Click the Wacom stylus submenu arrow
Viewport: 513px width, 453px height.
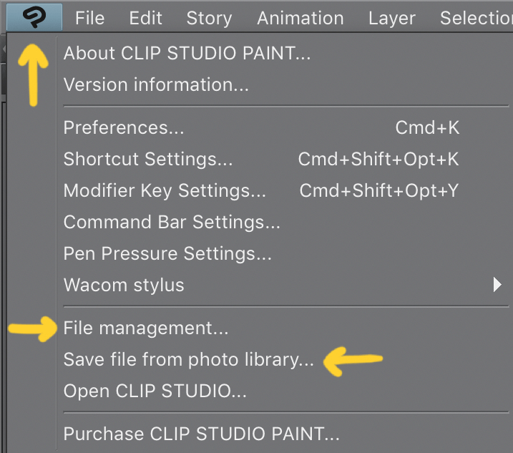point(497,285)
